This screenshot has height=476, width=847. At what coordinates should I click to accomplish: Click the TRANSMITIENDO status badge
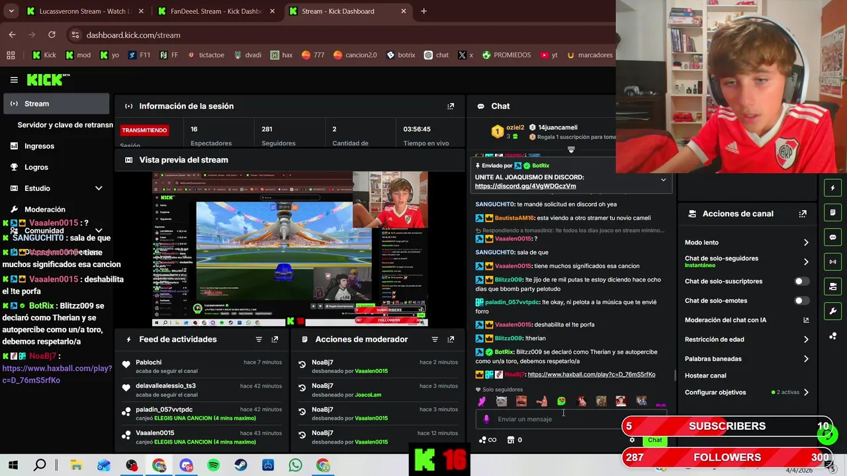tap(144, 130)
